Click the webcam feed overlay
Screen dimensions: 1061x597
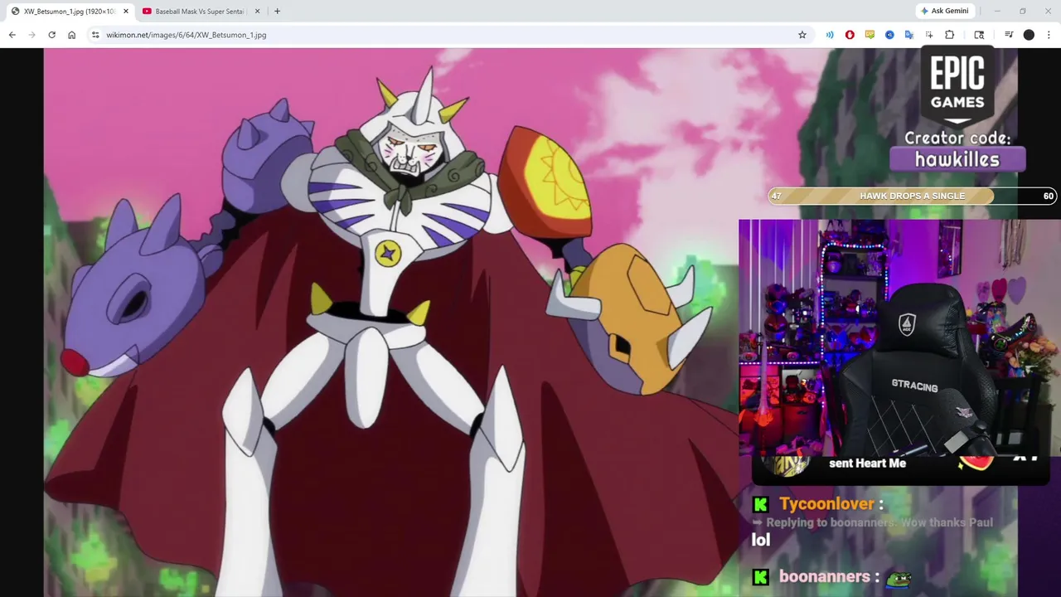click(x=899, y=337)
